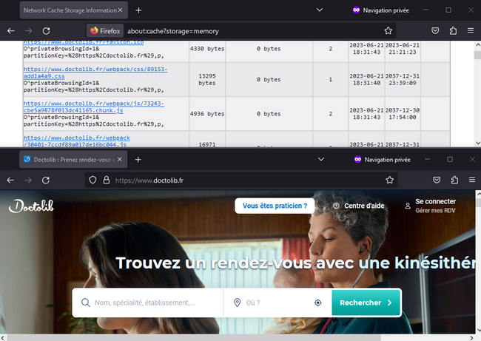Viewport: 481px width, 341px height.
Task: Close the Doctolib tab
Action: coord(120,160)
